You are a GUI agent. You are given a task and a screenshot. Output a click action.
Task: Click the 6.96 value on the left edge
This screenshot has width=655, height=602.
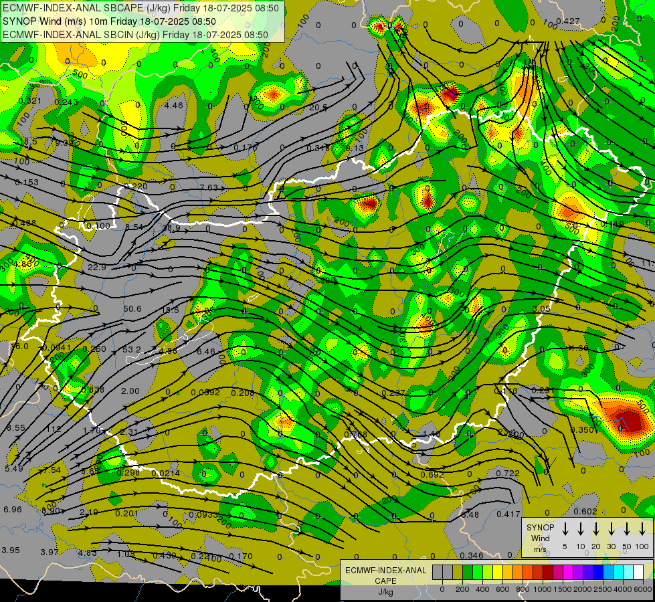13,509
